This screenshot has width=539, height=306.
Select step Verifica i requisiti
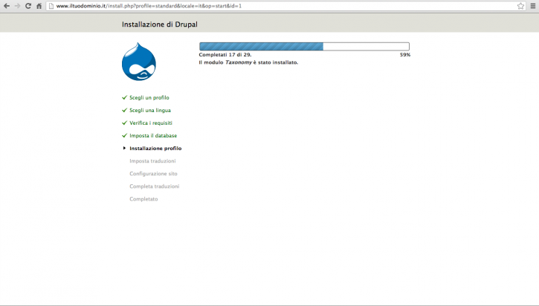click(151, 123)
